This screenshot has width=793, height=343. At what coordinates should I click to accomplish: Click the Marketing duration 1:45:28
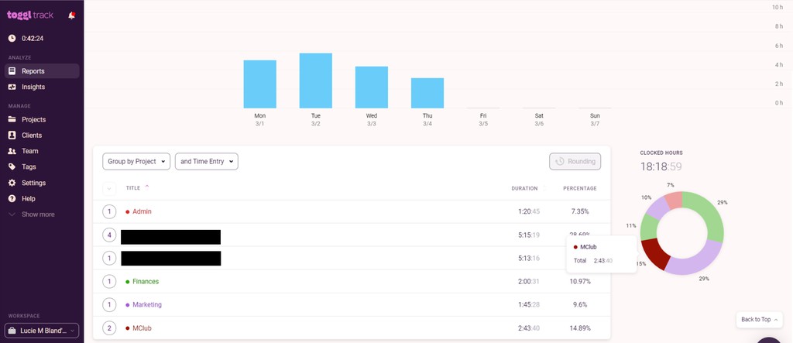click(x=528, y=304)
